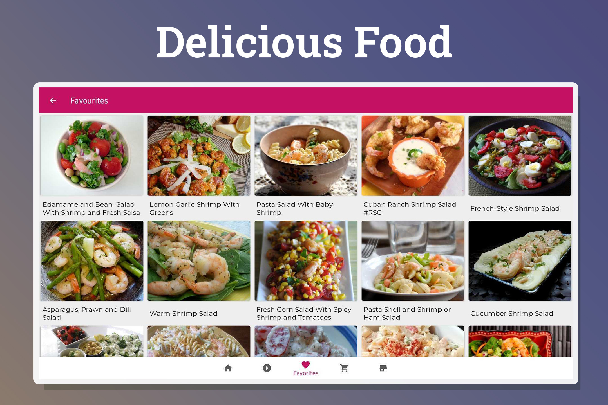Viewport: 608px width, 405px height.
Task: Click the French-Style Shrimp Salad title
Action: [515, 208]
